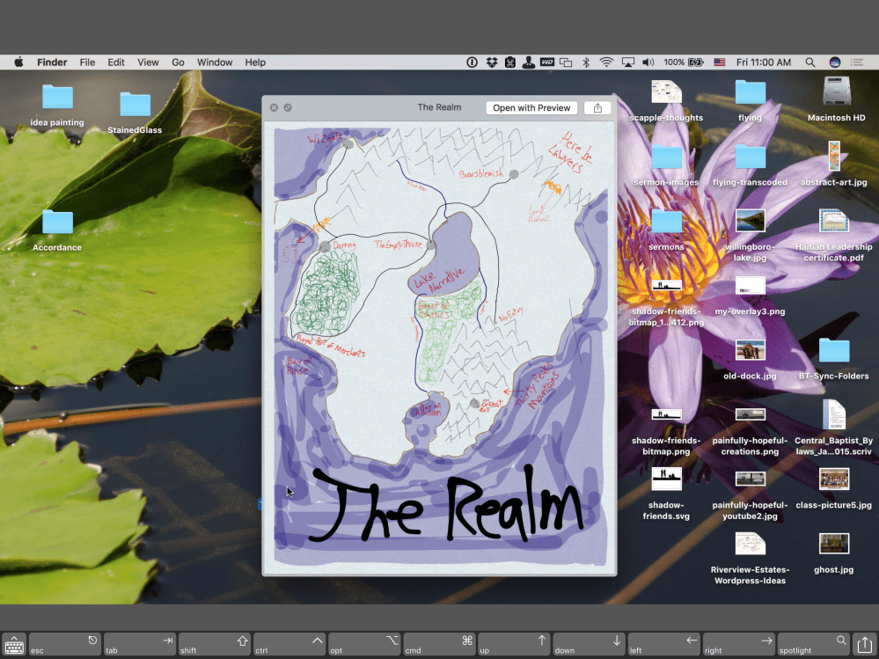This screenshot has width=879, height=659.
Task: Click the AirPlay display mirroring icon
Action: click(628, 62)
